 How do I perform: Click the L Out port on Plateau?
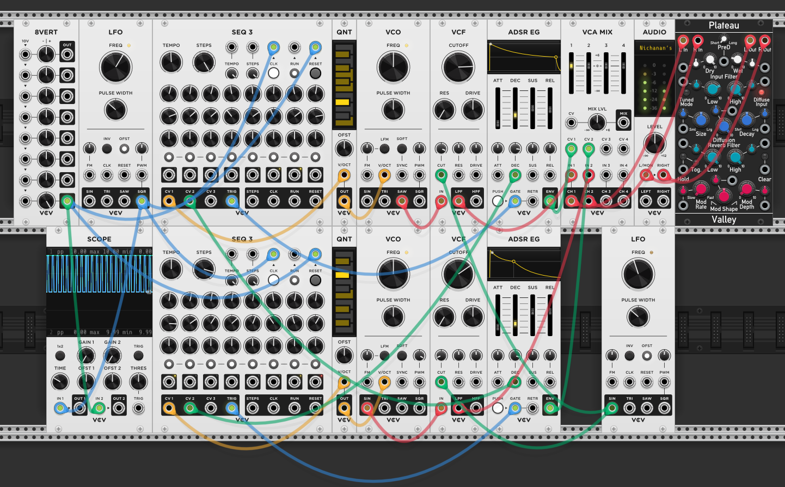click(750, 40)
